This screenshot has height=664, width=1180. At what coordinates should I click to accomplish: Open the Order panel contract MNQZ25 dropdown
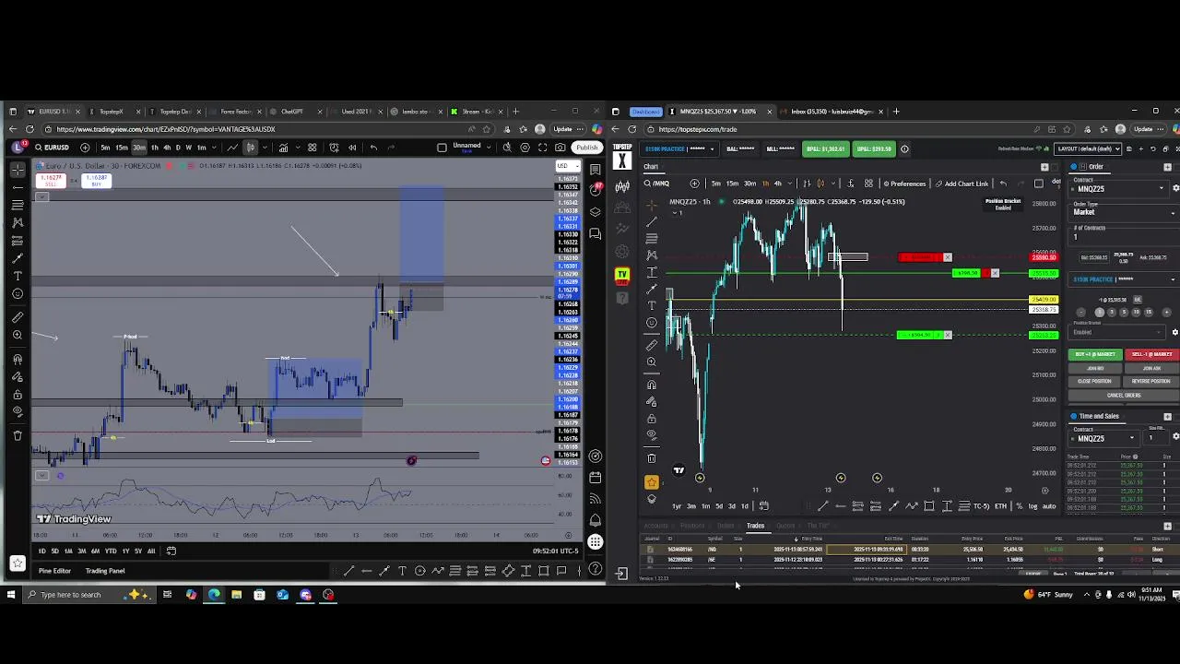point(1119,188)
